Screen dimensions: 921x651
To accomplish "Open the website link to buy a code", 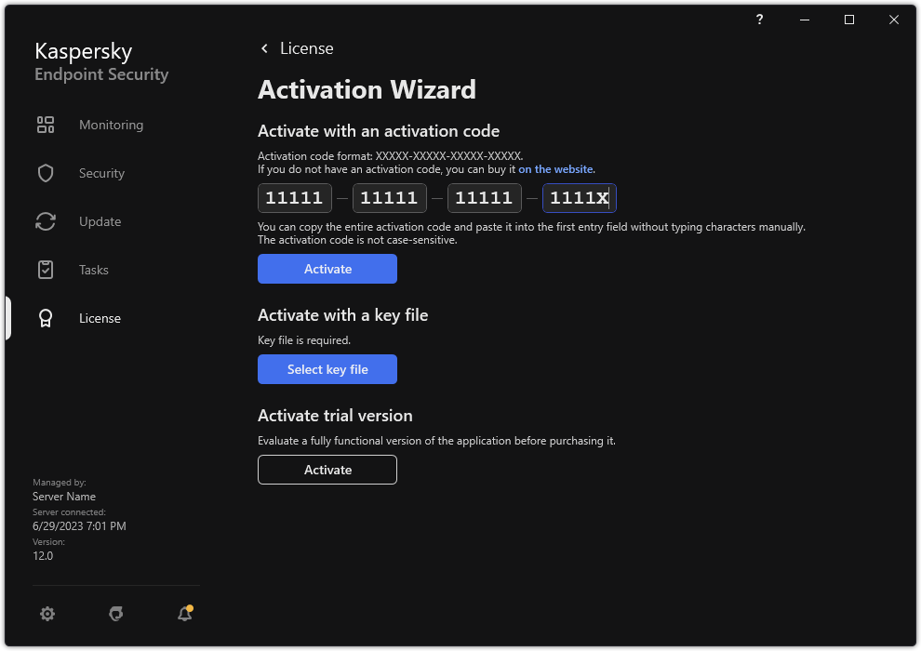I will 555,168.
